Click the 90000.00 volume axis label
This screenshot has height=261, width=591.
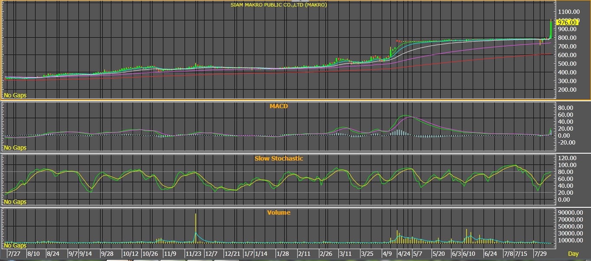tap(571, 213)
